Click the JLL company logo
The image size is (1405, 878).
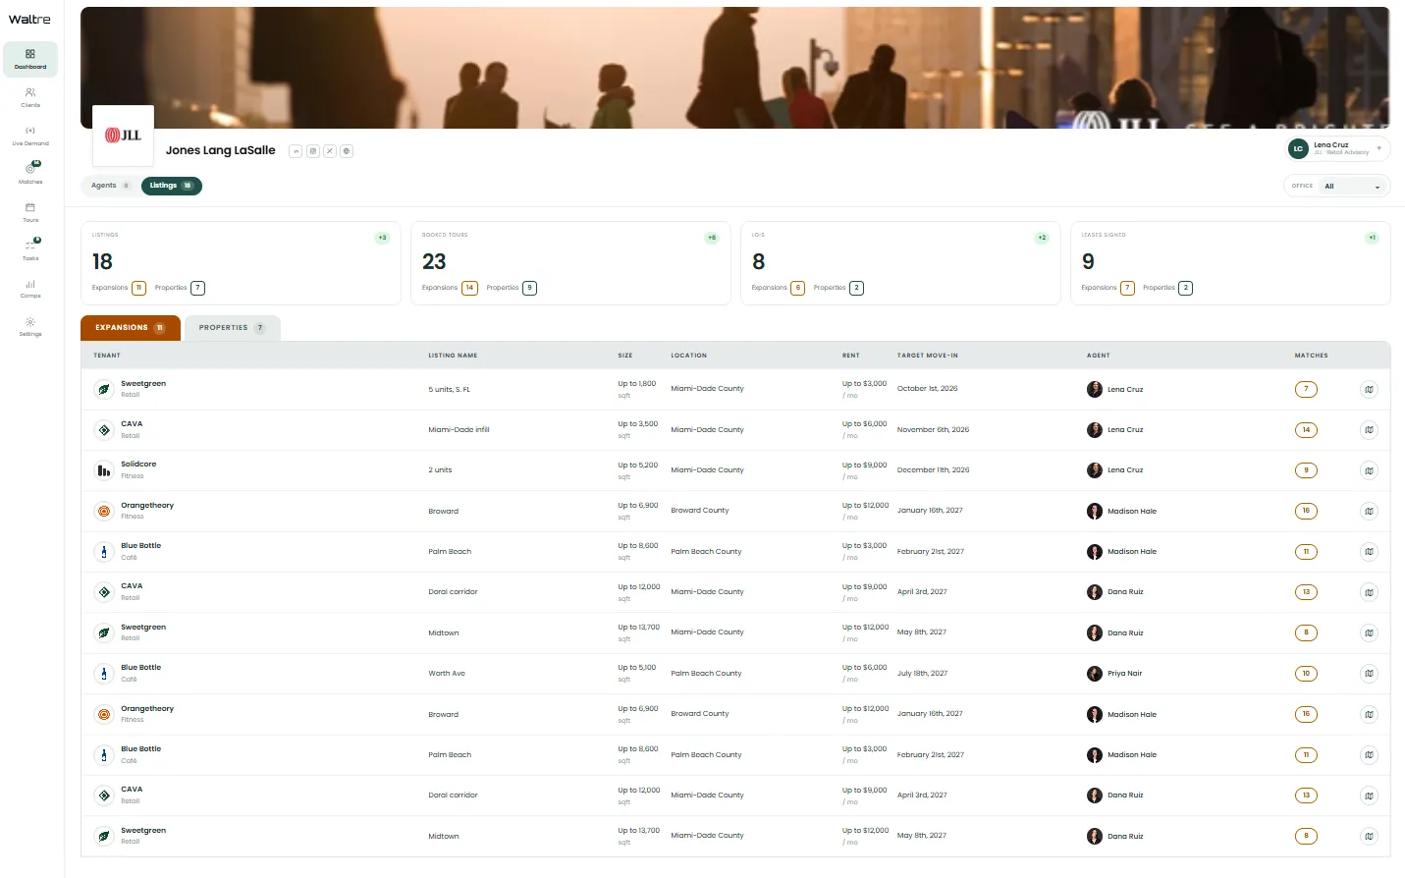coord(124,136)
